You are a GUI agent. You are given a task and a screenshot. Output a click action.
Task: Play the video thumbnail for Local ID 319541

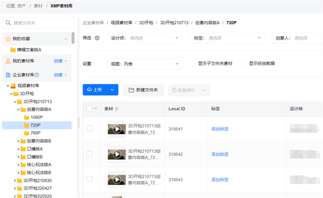[x=117, y=129]
